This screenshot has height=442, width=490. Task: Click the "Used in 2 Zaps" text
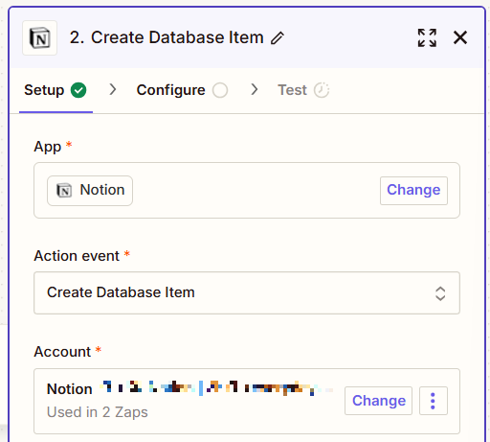click(98, 412)
